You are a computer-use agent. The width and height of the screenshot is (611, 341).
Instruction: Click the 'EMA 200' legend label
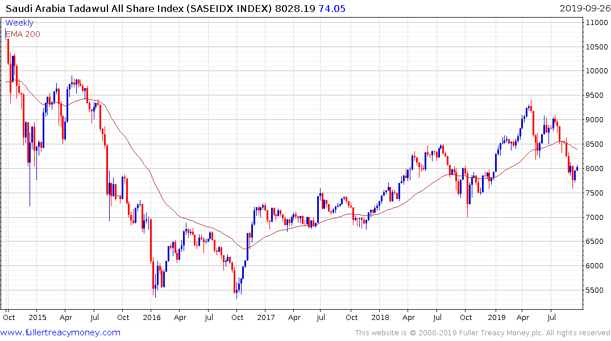point(23,34)
